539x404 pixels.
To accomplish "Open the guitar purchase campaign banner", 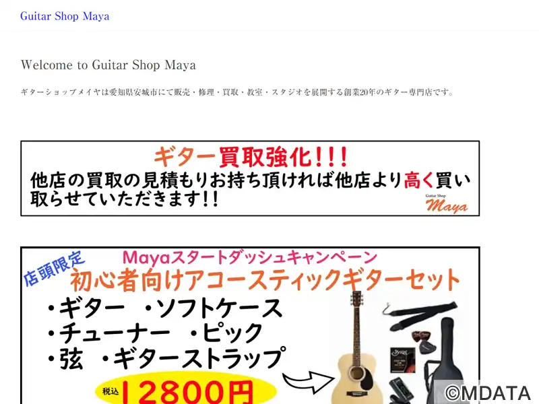I will pos(250,178).
